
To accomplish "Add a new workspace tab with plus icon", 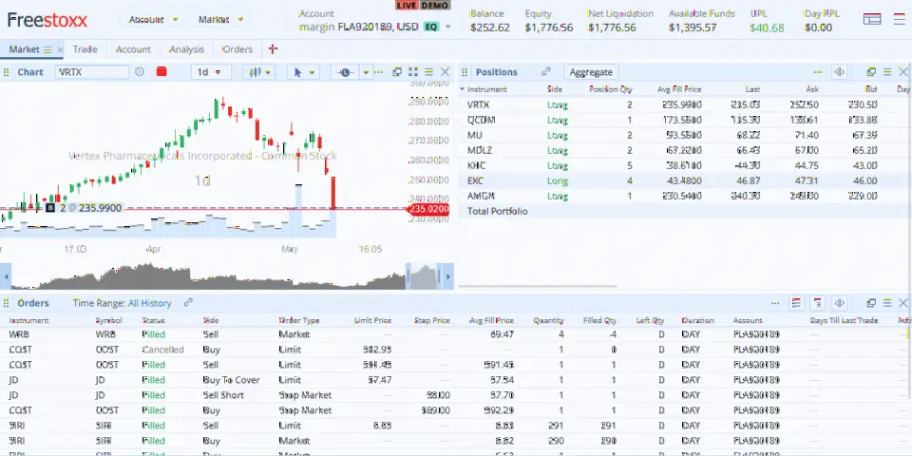I will coord(273,48).
